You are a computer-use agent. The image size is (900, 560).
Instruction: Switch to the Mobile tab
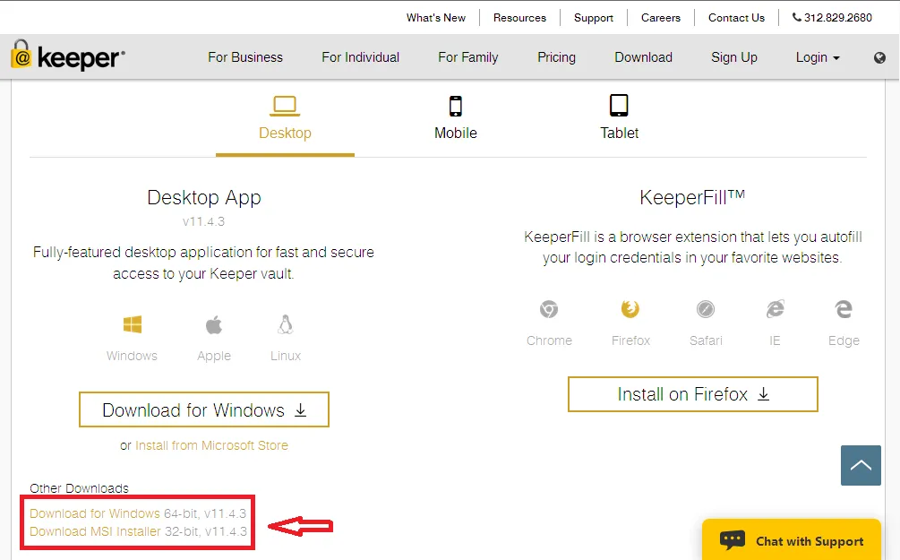[455, 119]
